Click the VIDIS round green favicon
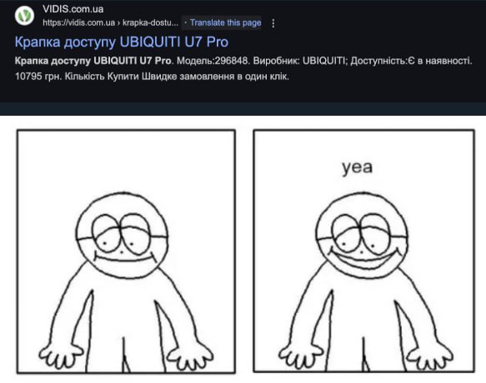Image resolution: width=486 pixels, height=383 pixels. coord(24,16)
